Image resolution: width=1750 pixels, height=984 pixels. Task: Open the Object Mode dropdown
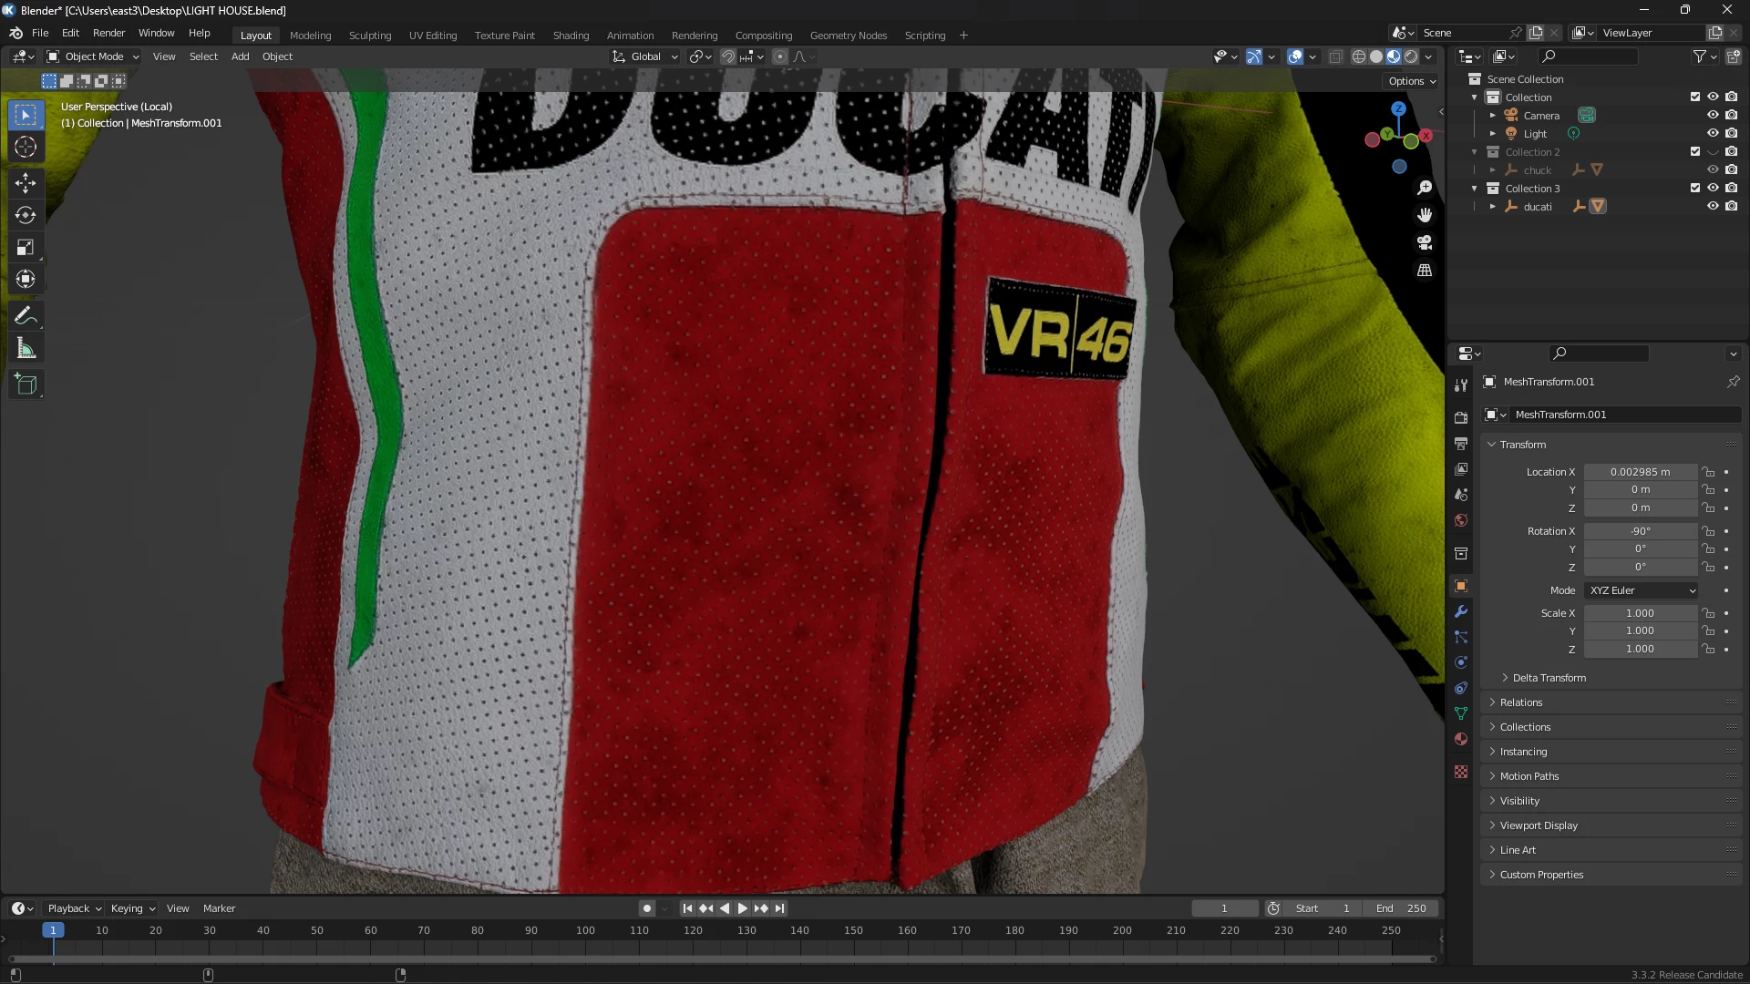pos(93,56)
